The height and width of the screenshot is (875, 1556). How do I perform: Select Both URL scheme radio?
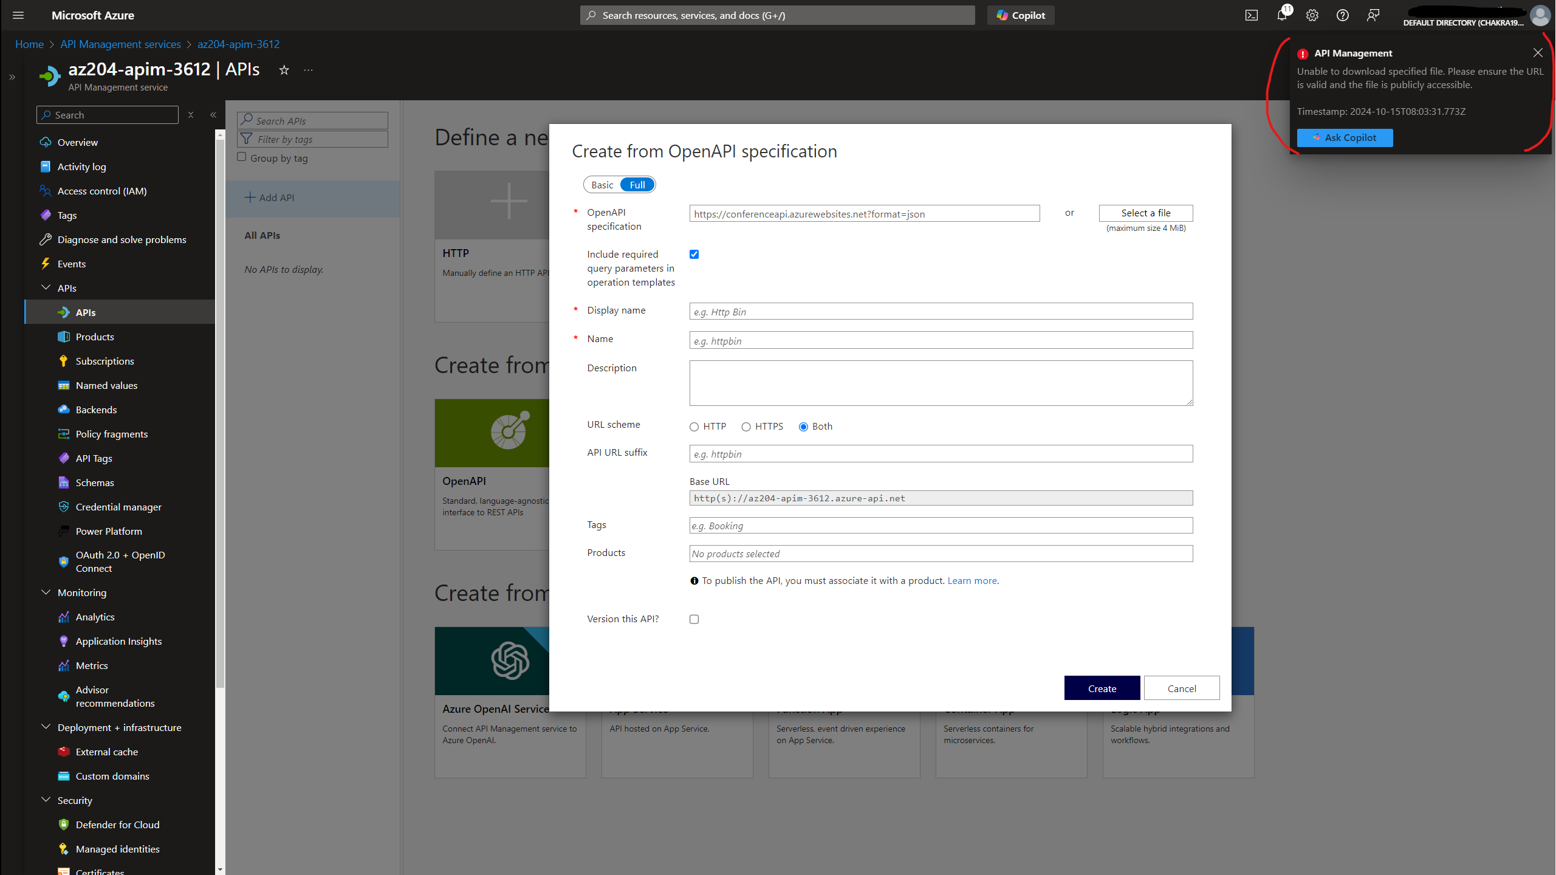coord(803,427)
